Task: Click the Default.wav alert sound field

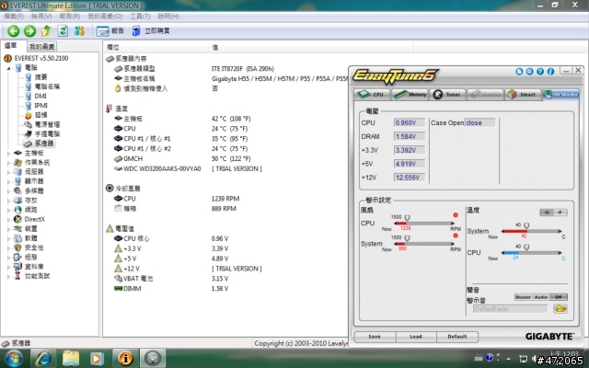Action: click(510, 309)
